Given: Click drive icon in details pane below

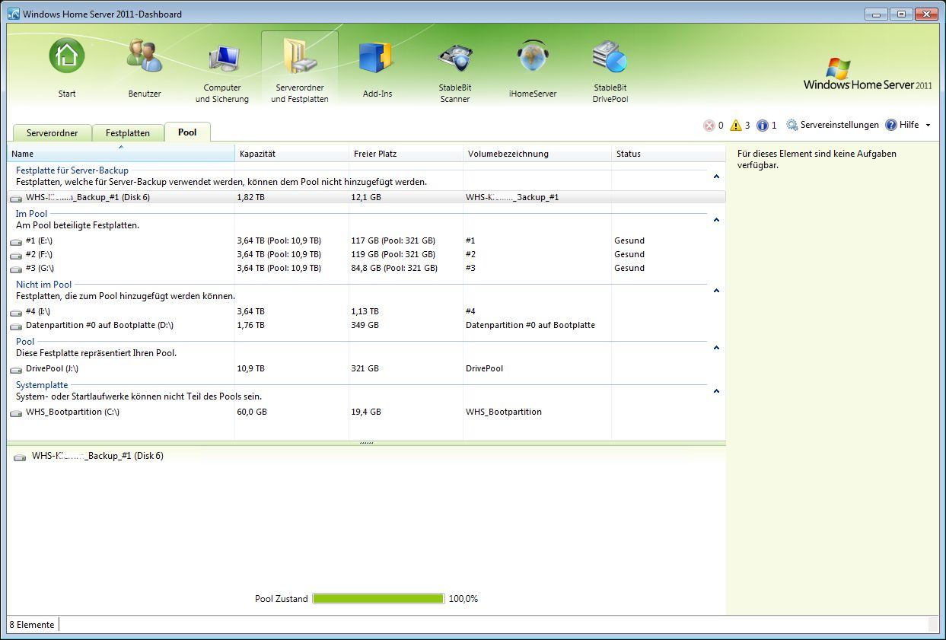Looking at the screenshot, I should pos(20,457).
